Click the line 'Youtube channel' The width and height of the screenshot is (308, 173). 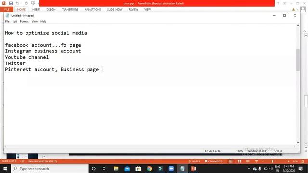pos(27,57)
